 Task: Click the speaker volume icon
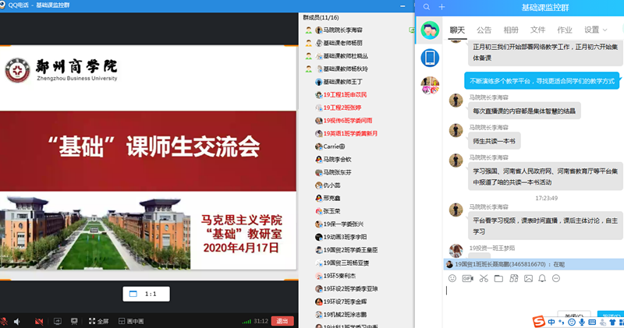(x=17, y=321)
